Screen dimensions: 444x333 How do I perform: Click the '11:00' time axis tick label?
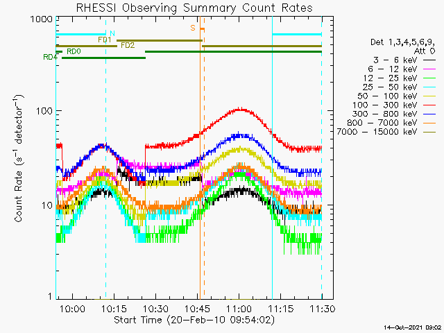coord(239,308)
